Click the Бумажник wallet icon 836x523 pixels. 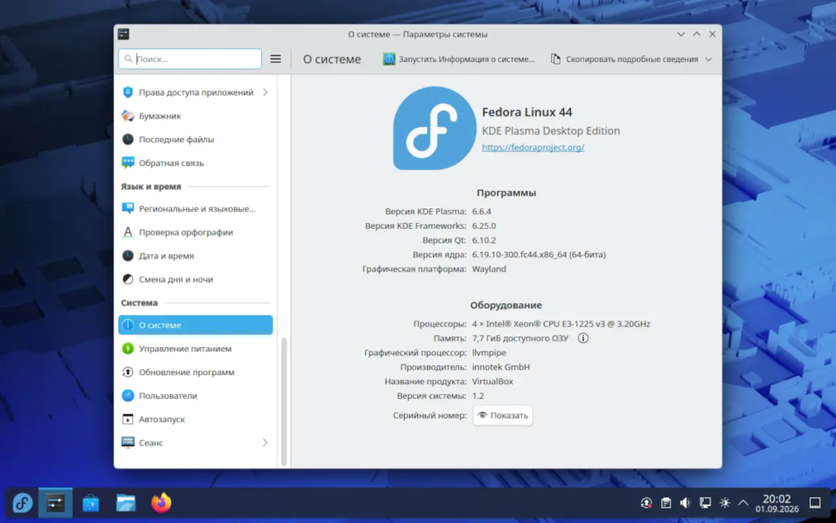click(x=127, y=116)
